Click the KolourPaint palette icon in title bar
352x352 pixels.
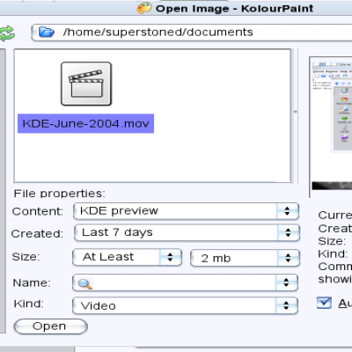pos(144,8)
